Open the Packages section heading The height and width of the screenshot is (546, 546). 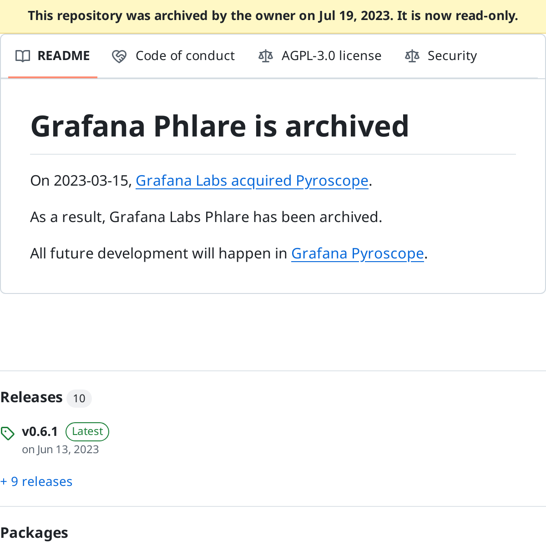(x=34, y=533)
